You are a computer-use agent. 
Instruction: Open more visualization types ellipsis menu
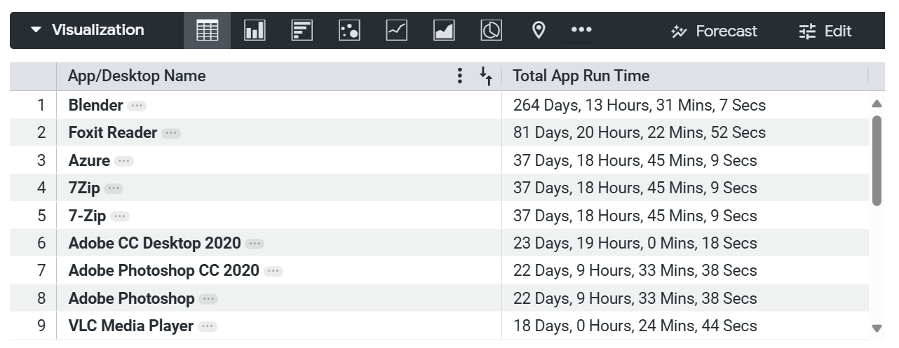[581, 30]
